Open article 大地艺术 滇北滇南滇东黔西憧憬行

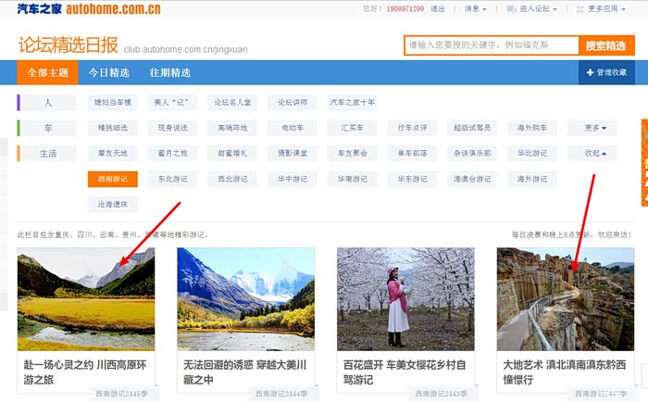[565, 372]
